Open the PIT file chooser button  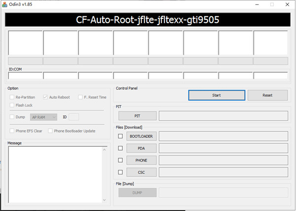(138, 116)
